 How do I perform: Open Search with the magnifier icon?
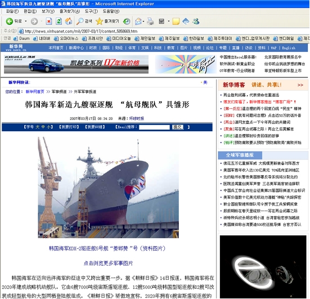click(x=80, y=21)
